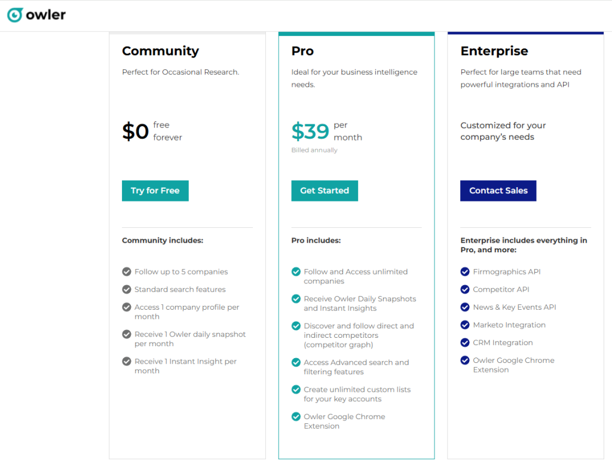This screenshot has width=612, height=464.
Task: Click checkmark beside Follow and Access unlimited companies
Action: (x=296, y=272)
